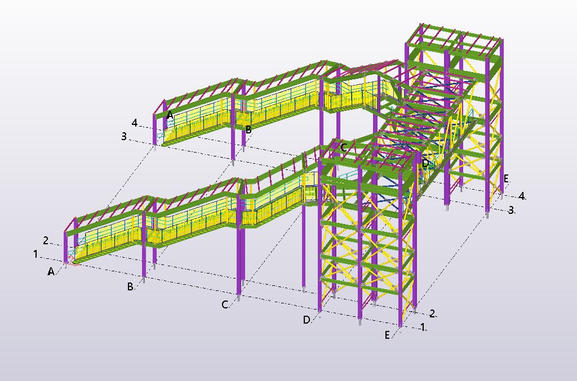Image resolution: width=577 pixels, height=381 pixels.
Task: Select the purple column at front grid C
Action: click(x=241, y=248)
